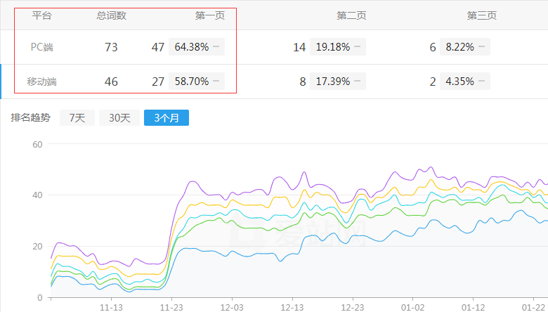Click the 第一页 column header
Image resolution: width=548 pixels, height=312 pixels.
click(x=209, y=15)
